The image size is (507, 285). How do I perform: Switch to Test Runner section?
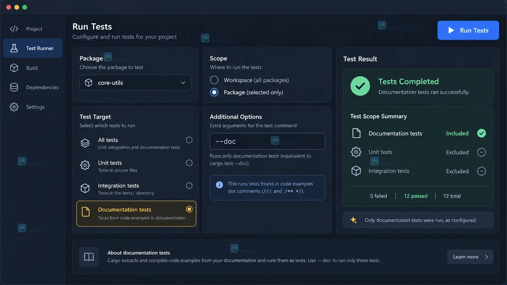pyautogui.click(x=33, y=48)
